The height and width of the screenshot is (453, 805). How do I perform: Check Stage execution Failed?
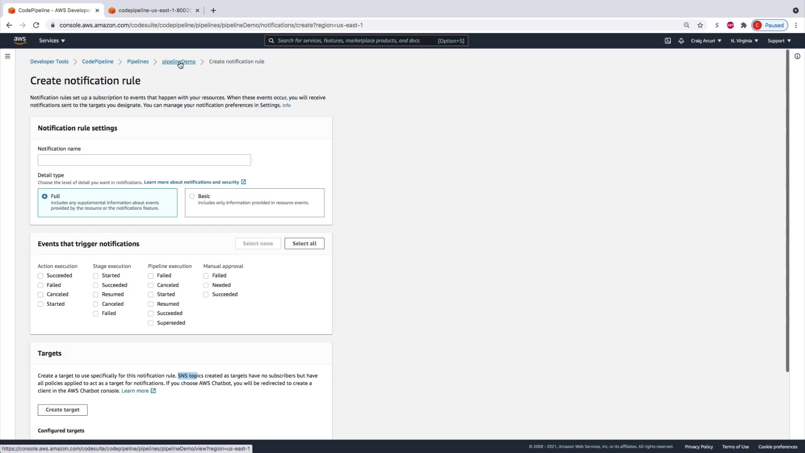[96, 314]
